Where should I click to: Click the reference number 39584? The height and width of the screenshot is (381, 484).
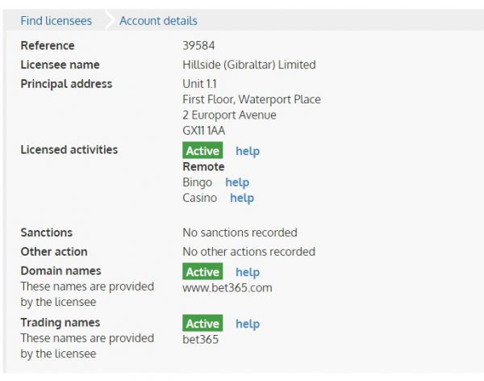(200, 45)
